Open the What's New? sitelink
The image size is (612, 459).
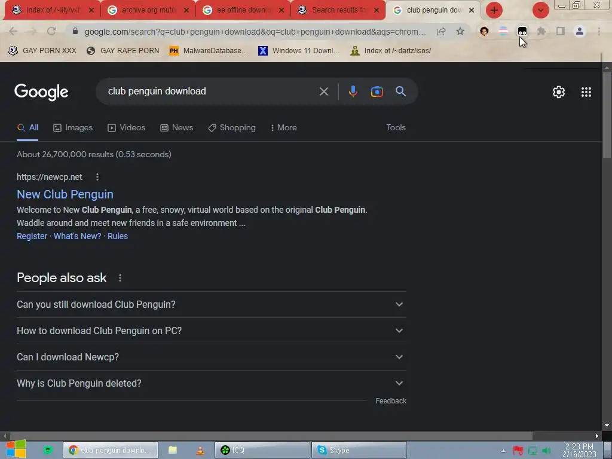pyautogui.click(x=77, y=236)
